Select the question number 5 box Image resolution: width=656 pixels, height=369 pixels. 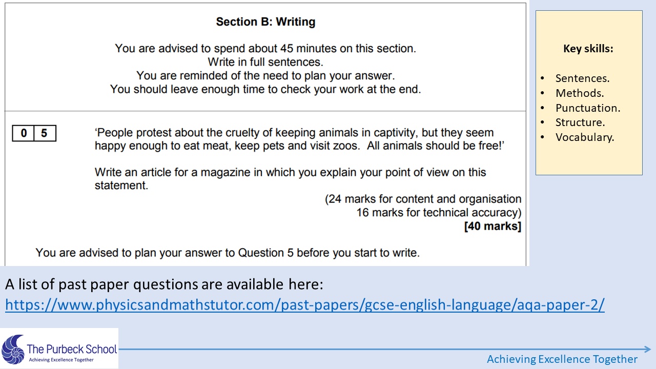point(45,133)
